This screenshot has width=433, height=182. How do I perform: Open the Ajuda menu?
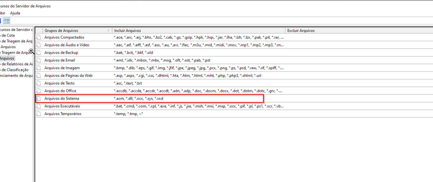coord(15,13)
